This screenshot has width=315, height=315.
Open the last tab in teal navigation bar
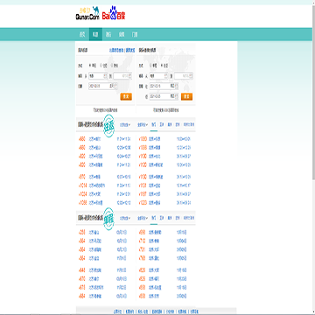[x=135, y=34]
